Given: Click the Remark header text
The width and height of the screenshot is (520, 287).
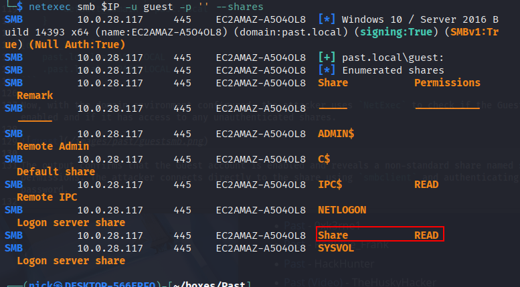Looking at the screenshot, I should point(35,96).
